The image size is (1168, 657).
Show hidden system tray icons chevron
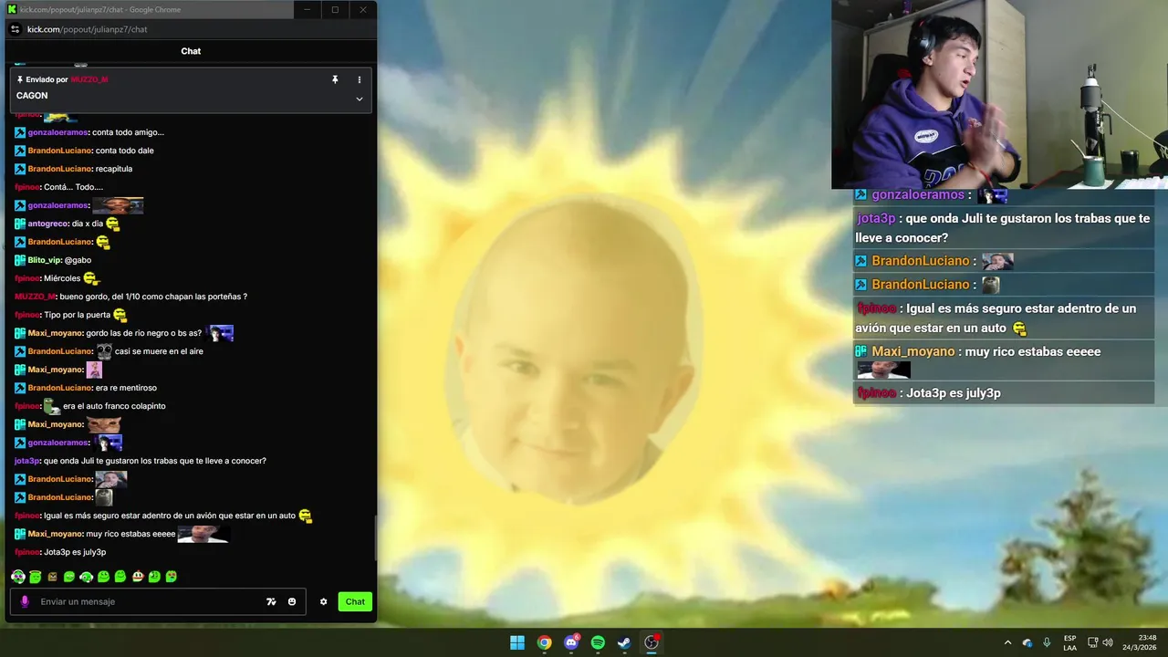(x=1007, y=642)
